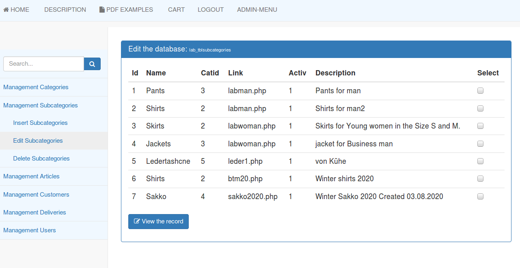Click Winter Sakko 2020 Created description
This screenshot has height=268, width=520.
[x=379, y=197]
